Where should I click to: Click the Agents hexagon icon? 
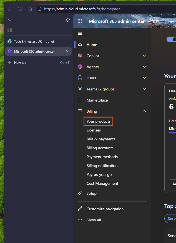coord(80,67)
